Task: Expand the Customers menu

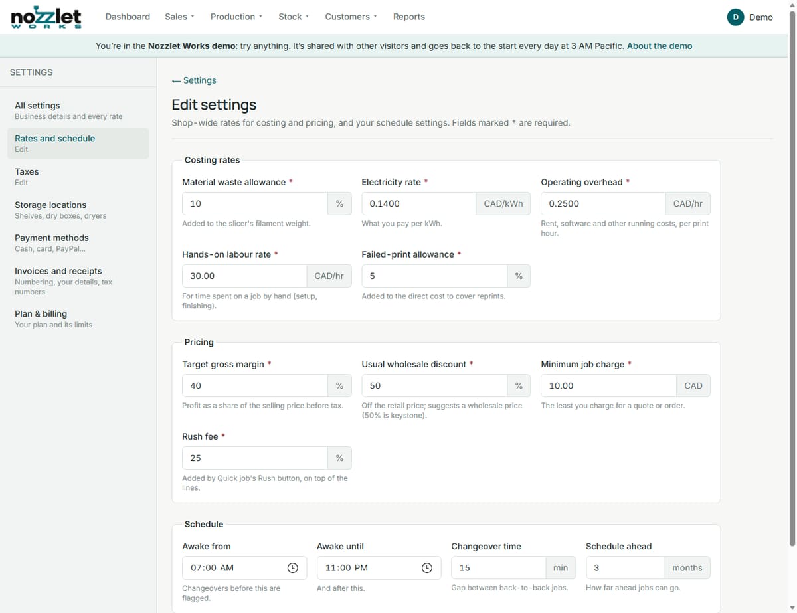Action: (351, 17)
